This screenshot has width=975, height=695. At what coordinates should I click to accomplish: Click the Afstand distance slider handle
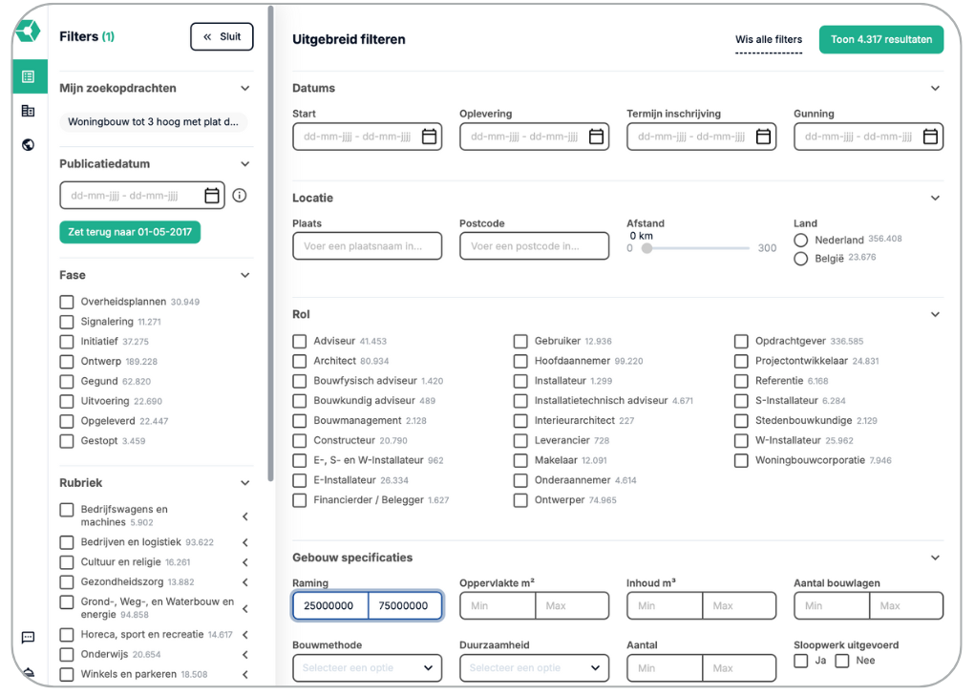[646, 248]
